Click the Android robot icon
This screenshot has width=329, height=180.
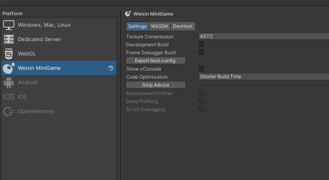pos(9,83)
